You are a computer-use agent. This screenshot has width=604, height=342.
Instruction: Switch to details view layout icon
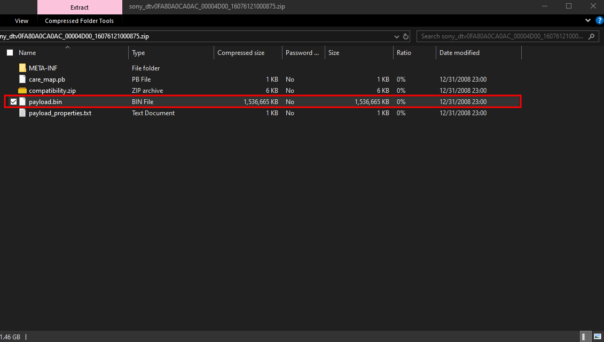(x=586, y=337)
